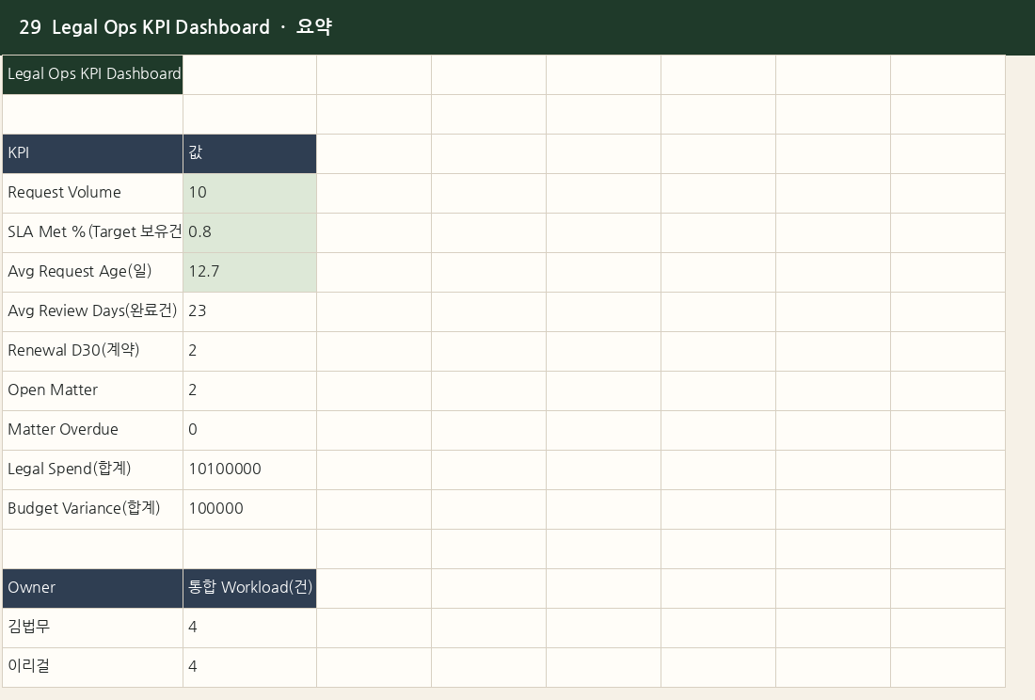Click the Request Volume label cell
Screen dimensions: 1035x700
92,193
